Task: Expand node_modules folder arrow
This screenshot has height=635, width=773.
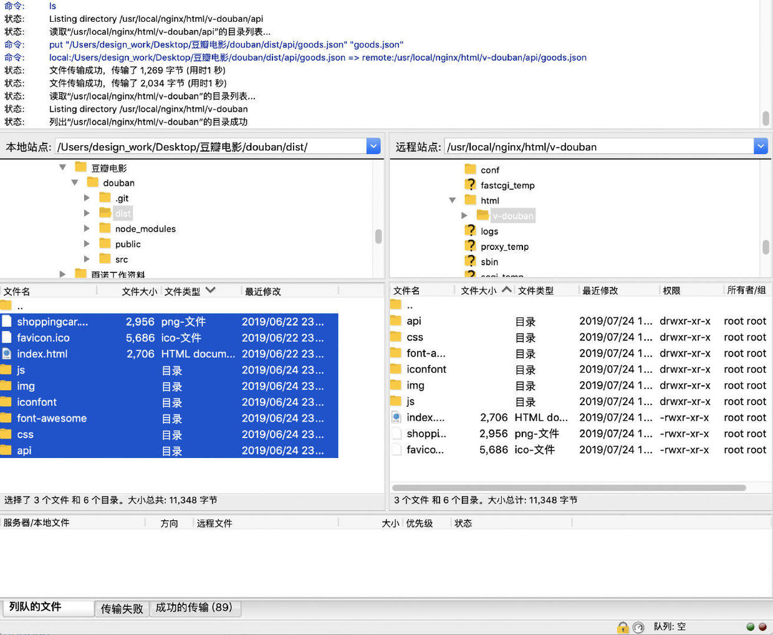Action: point(87,229)
